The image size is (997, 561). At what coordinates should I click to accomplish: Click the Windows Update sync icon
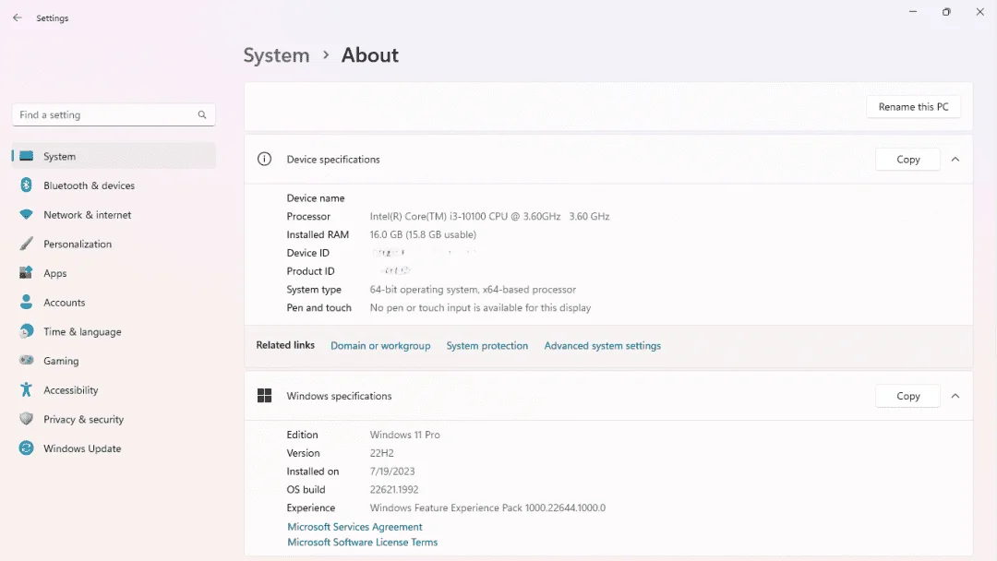[26, 448]
